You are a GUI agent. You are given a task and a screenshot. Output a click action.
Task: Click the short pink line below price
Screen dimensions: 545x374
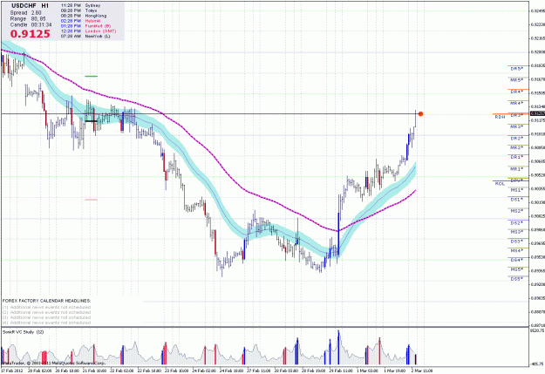click(92, 200)
